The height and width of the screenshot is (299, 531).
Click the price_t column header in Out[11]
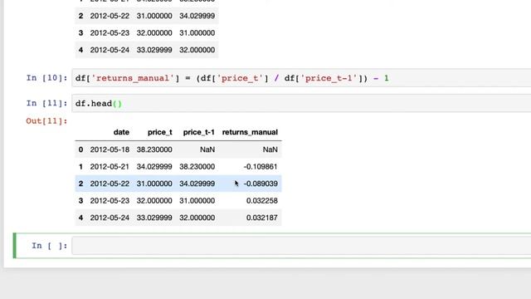tap(160, 132)
